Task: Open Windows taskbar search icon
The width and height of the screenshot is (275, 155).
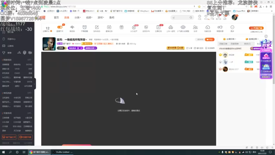Action: 10,152
